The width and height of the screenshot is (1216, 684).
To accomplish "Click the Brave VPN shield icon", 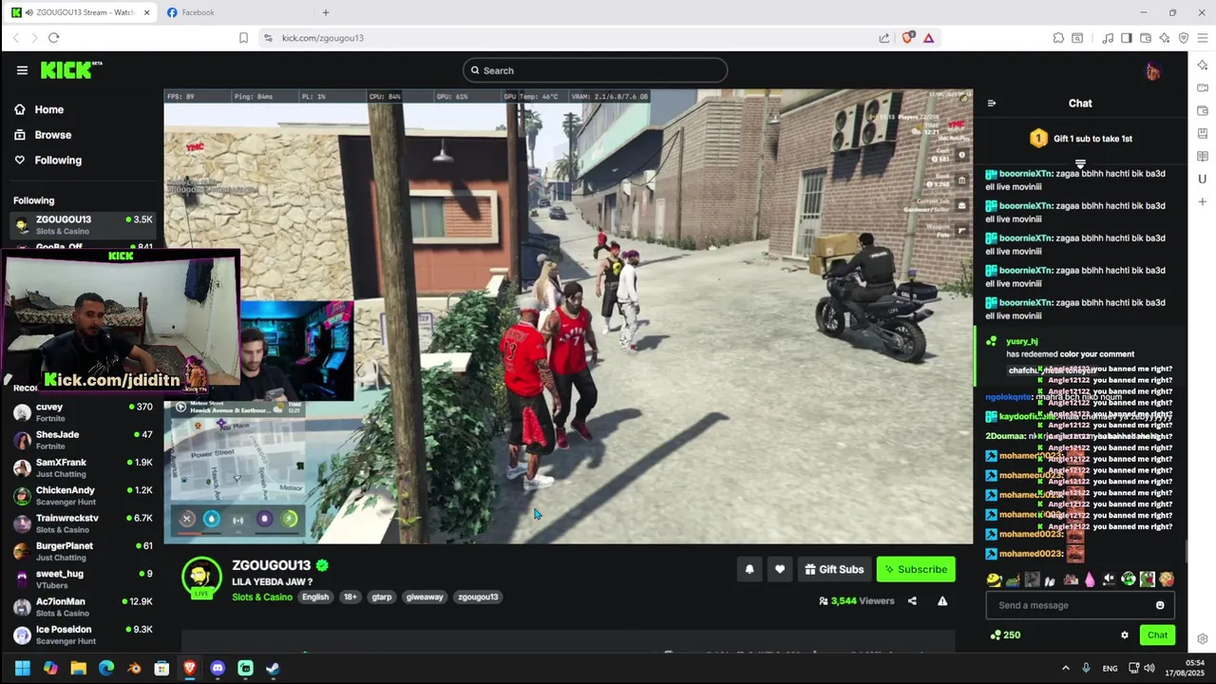I will pos(1184,38).
